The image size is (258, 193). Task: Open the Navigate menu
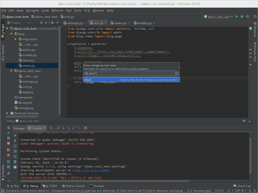pos(33,10)
